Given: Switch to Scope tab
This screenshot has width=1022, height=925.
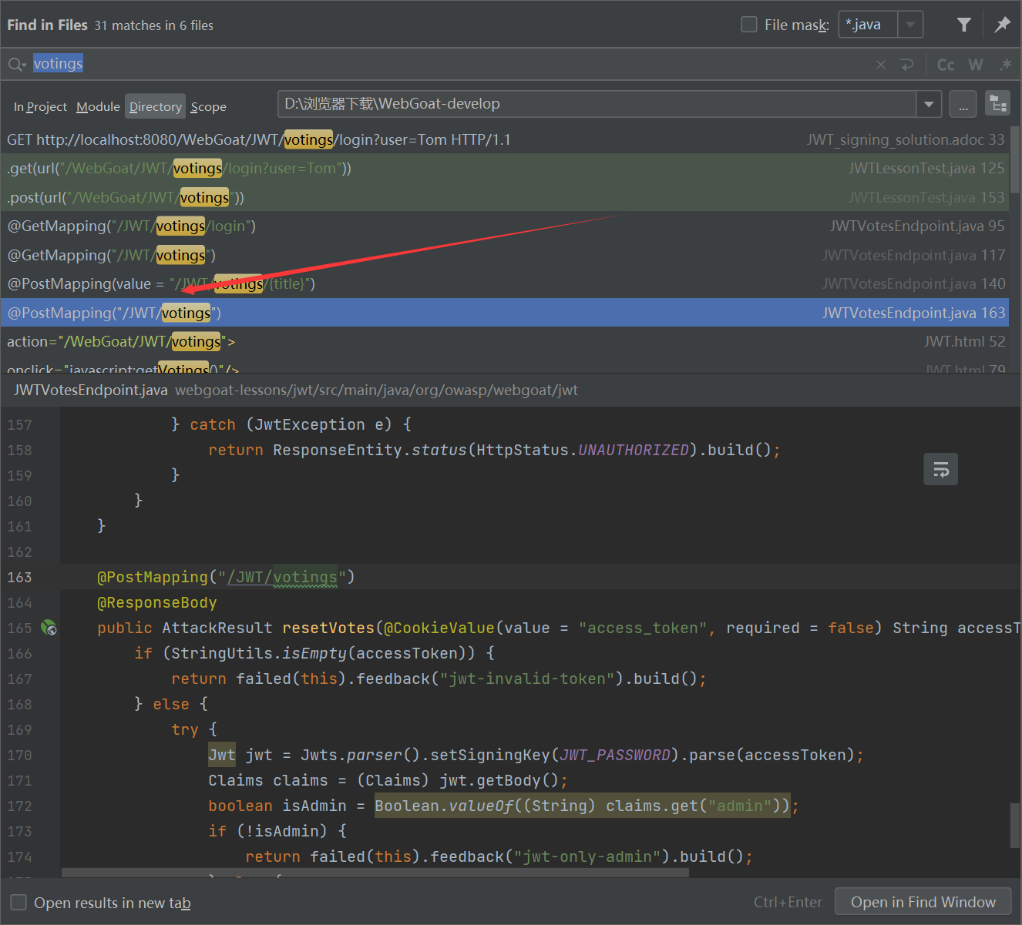Looking at the screenshot, I should pos(208,107).
